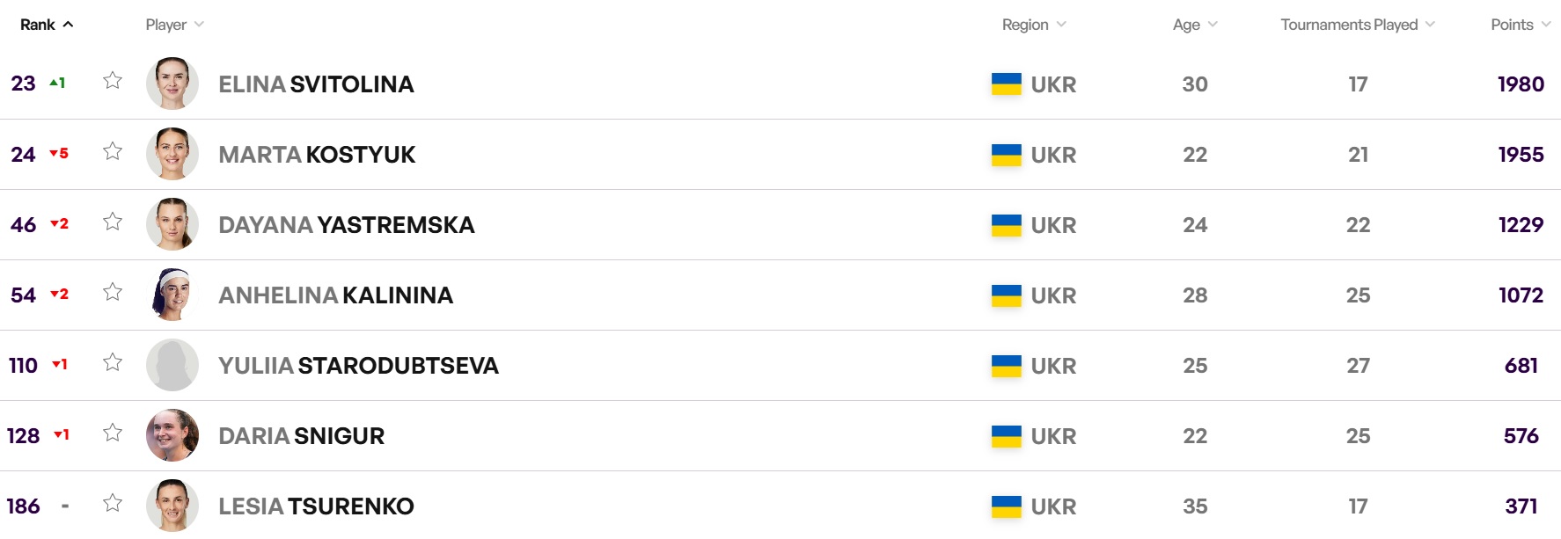Favorite Elina Svitolina with the star
Viewport: 1561px width, 539px height.
[x=113, y=81]
